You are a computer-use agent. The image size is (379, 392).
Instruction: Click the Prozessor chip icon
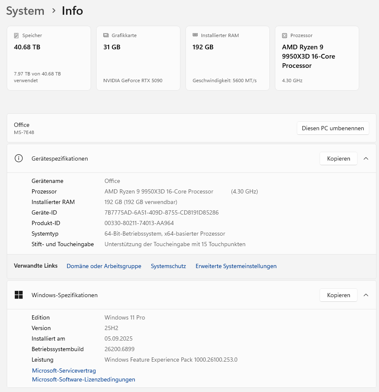click(285, 36)
